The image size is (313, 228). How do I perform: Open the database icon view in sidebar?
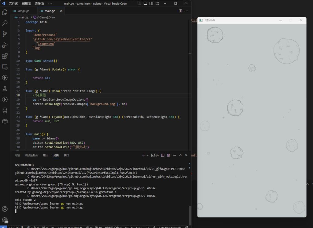pyautogui.click(x=5, y=110)
